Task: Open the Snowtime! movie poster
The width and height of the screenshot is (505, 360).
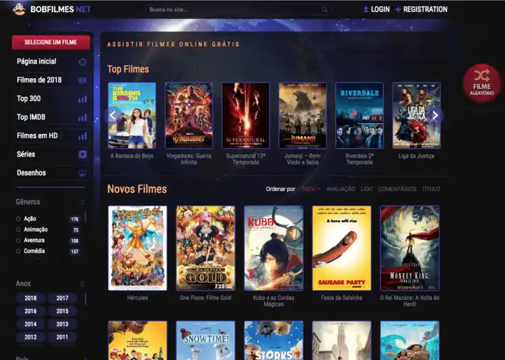Action: (205, 340)
